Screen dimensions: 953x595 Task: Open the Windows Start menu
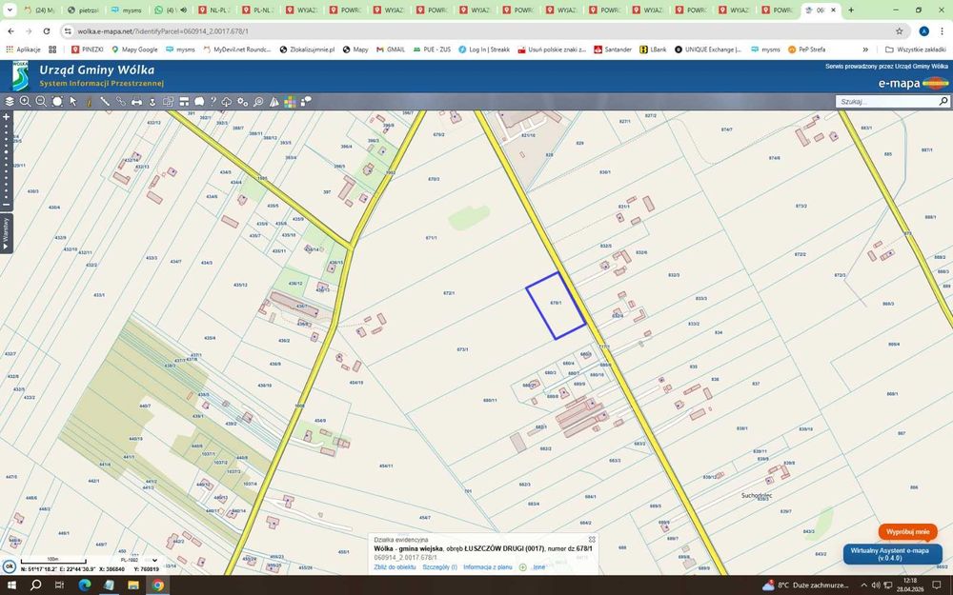pyautogui.click(x=10, y=585)
